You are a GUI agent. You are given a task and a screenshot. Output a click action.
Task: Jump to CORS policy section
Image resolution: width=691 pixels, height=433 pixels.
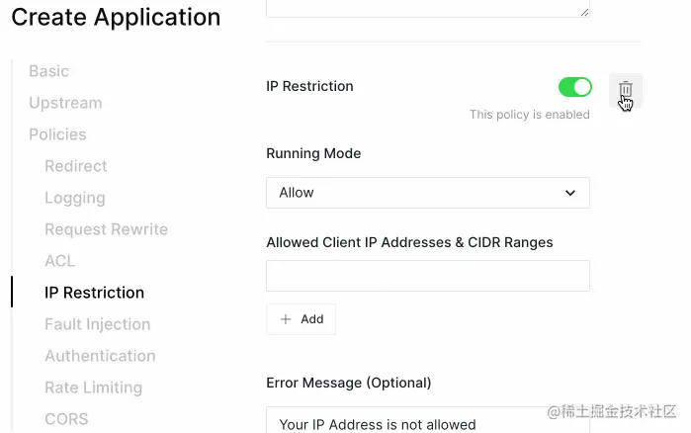pos(66,419)
